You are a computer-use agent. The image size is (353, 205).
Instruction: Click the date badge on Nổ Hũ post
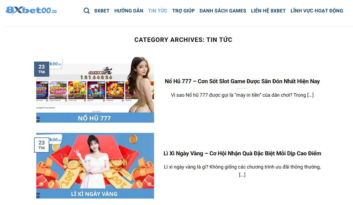41,69
